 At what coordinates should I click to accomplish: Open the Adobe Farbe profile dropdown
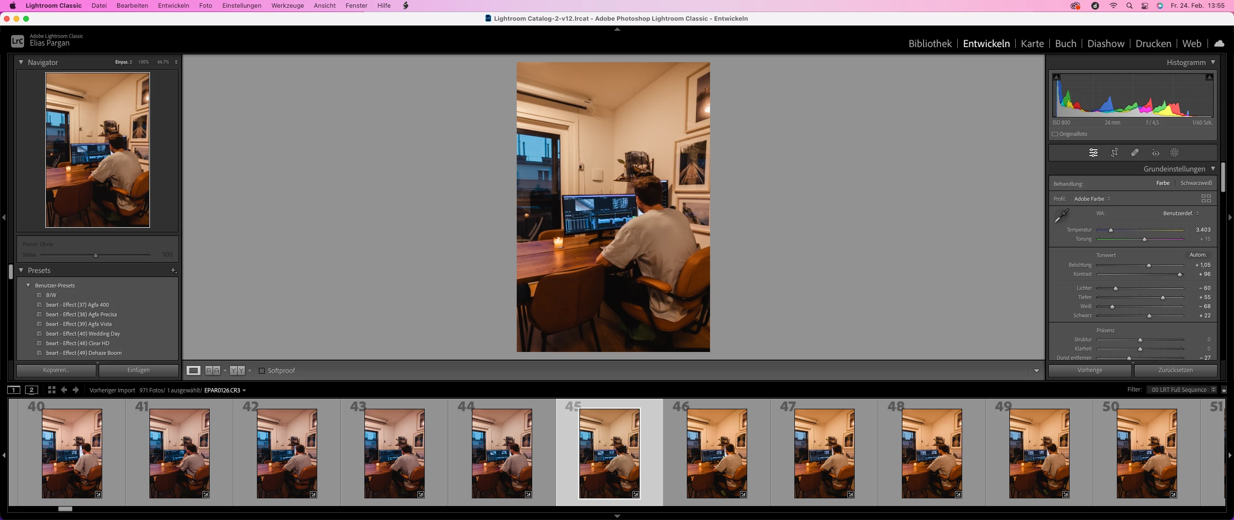1092,199
